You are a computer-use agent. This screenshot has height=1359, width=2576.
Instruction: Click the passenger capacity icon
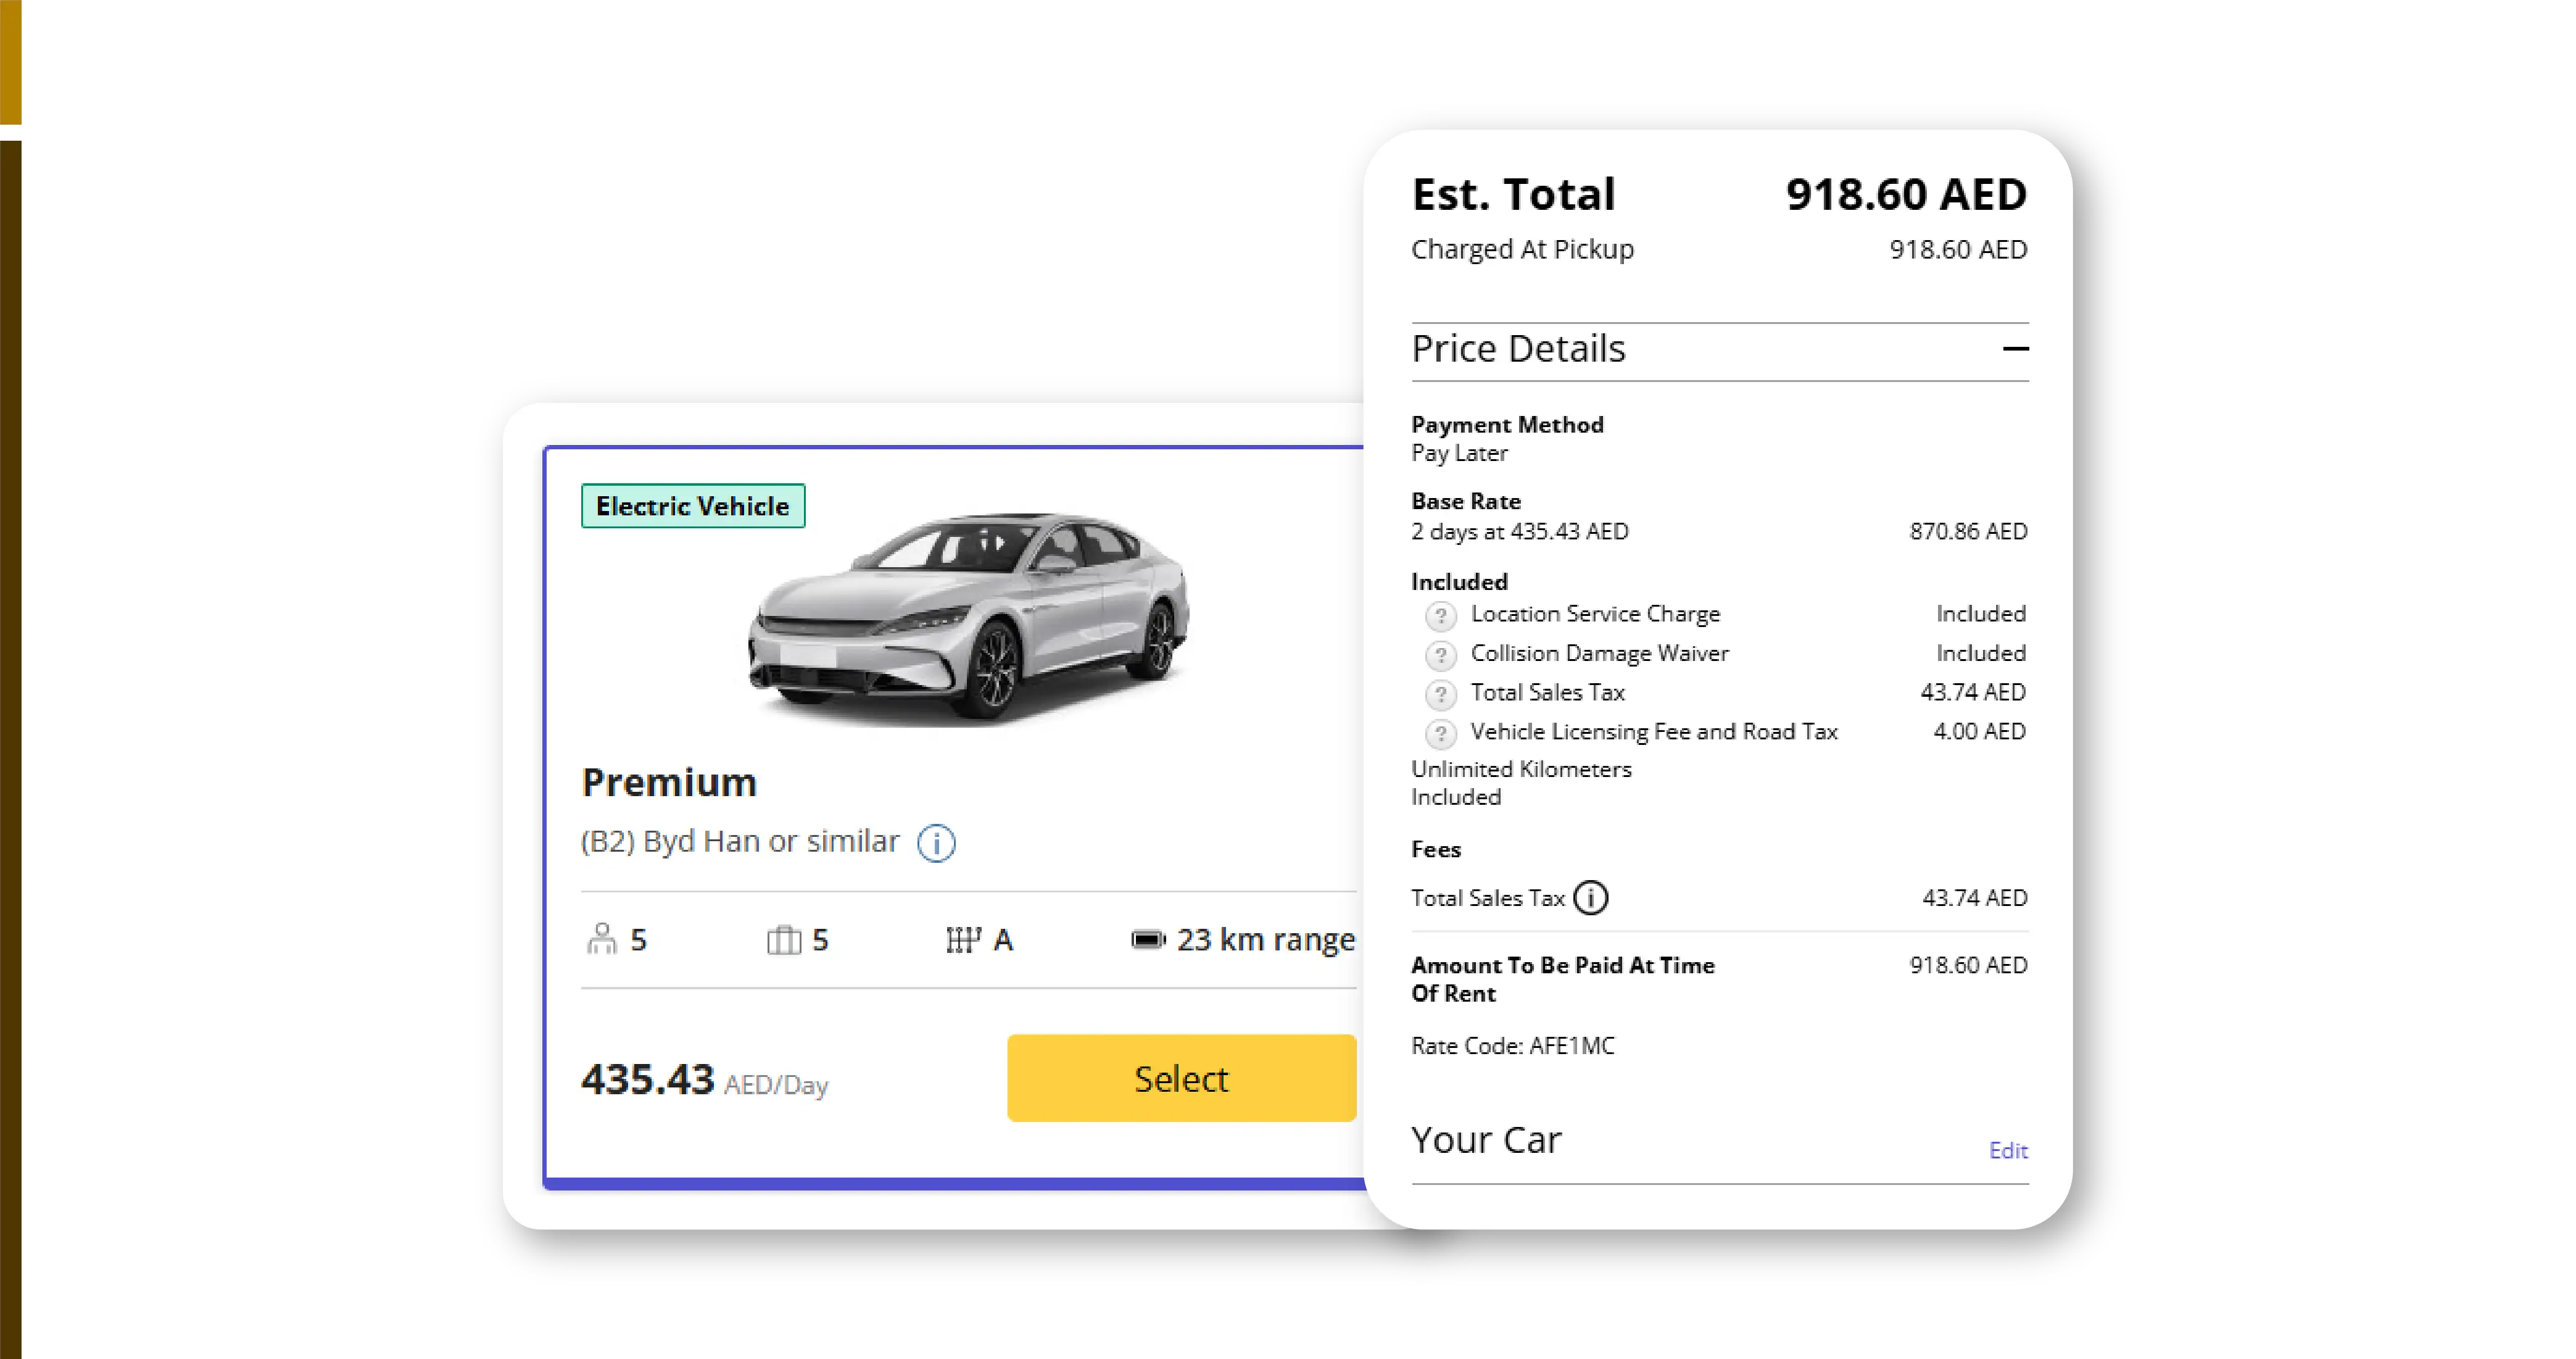[x=602, y=939]
